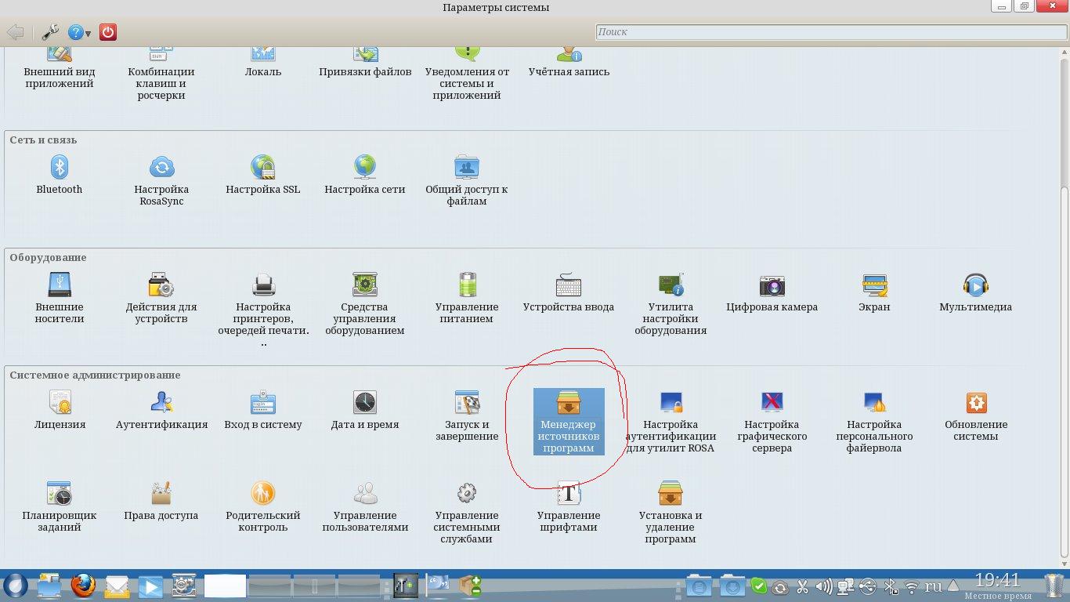Open Управление питанием power management

467,297
